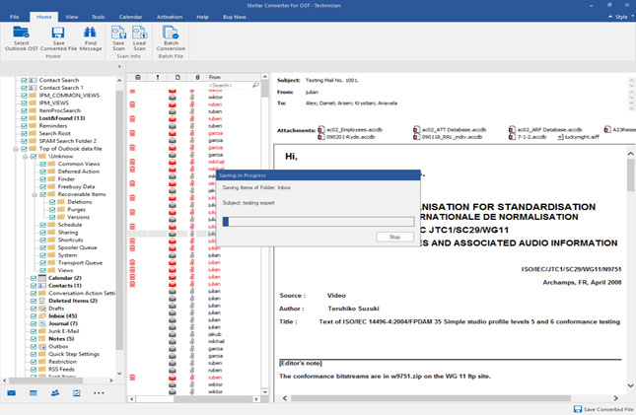This screenshot has height=415, width=636.
Task: Switch to the Calendar tab
Action: point(130,17)
